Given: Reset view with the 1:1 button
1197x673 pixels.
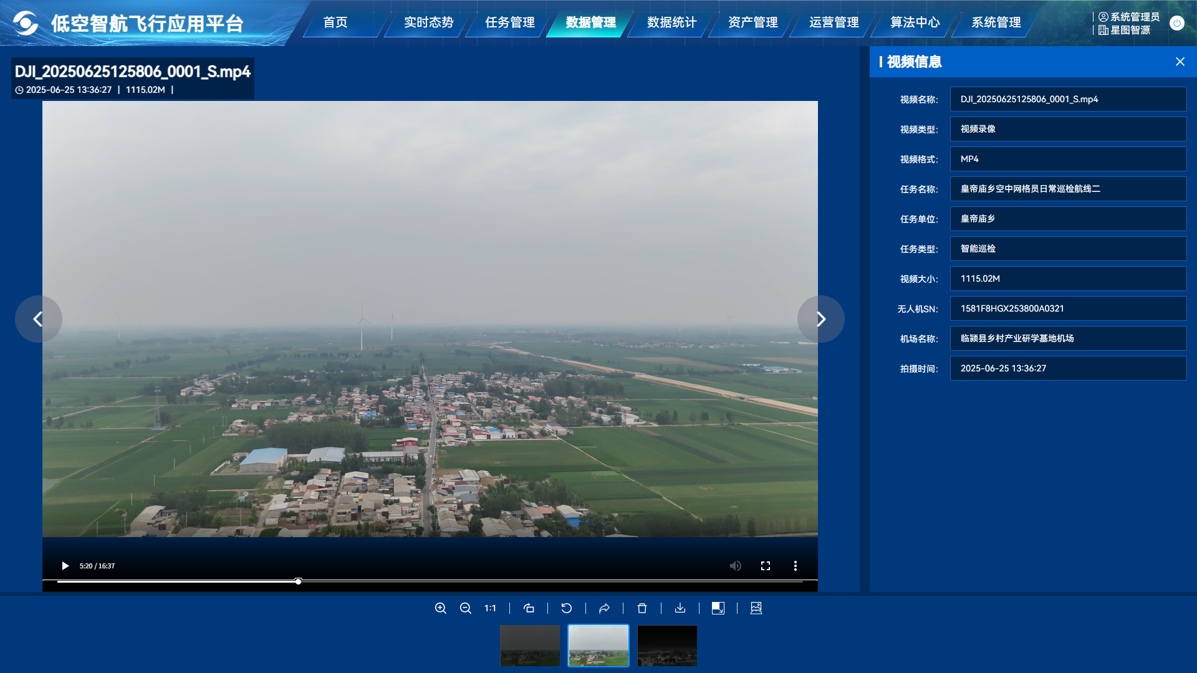Looking at the screenshot, I should pyautogui.click(x=490, y=608).
